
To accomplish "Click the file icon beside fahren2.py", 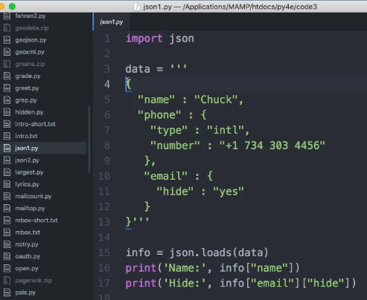I will pos(7,16).
